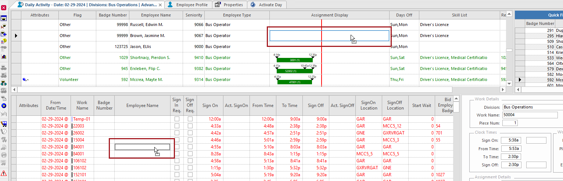
Task: Sort by the Flag column header
Action: tap(77, 15)
